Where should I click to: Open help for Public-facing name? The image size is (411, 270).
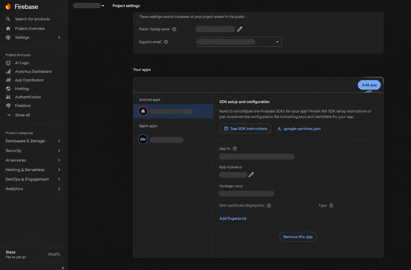tap(174, 29)
